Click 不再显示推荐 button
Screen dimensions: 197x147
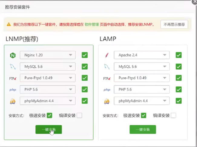pyautogui.click(x=174, y=24)
